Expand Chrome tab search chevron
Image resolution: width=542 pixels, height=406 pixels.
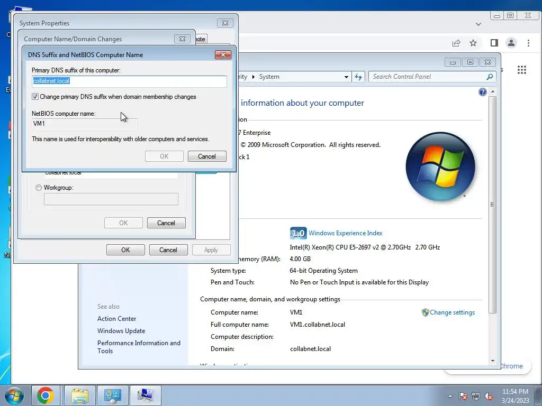pos(478,24)
